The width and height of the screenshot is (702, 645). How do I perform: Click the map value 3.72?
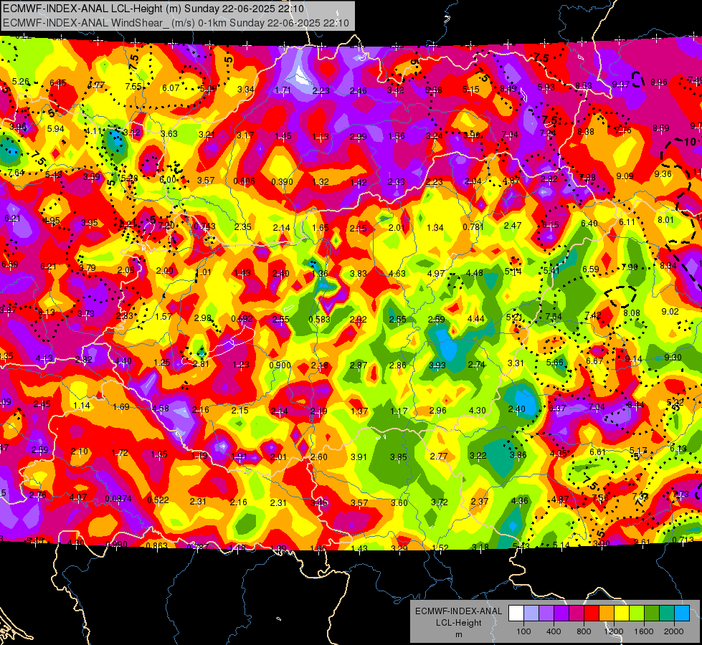439,502
